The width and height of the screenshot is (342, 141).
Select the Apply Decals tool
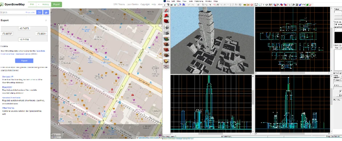click(166, 50)
